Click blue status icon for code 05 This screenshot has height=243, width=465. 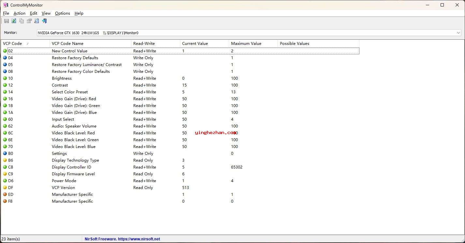[5, 64]
